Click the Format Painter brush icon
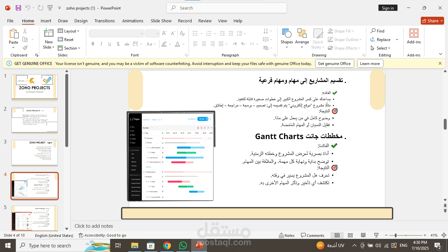The width and height of the screenshot is (448, 252). click(x=25, y=48)
